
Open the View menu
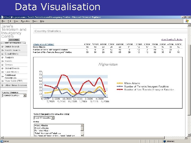click(16, 21)
